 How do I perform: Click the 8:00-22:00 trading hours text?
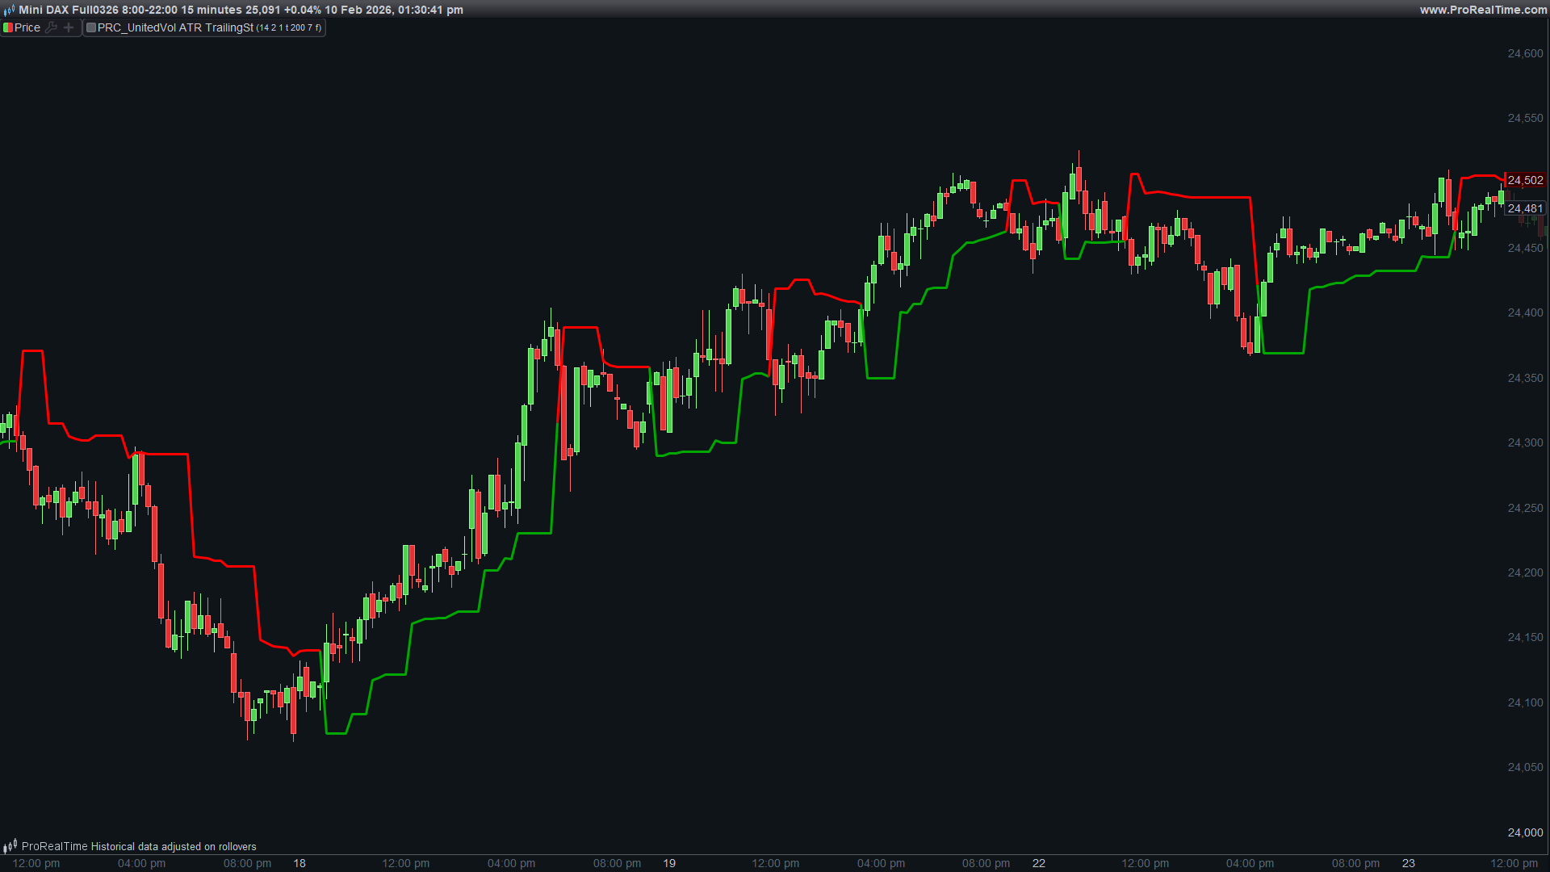[149, 10]
